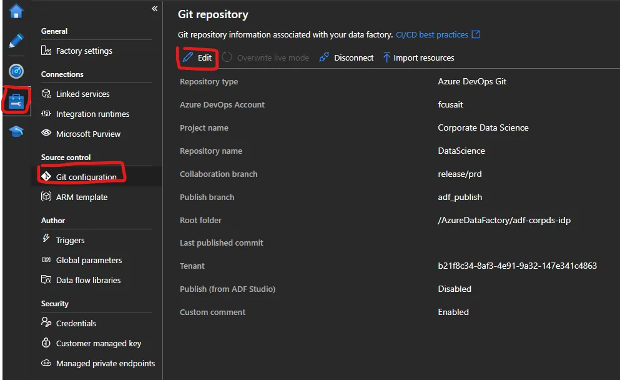
Task: Open Global parameters page
Action: coord(89,261)
